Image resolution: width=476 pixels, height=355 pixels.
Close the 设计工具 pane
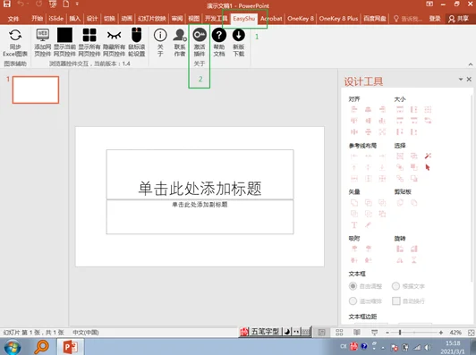(x=469, y=79)
